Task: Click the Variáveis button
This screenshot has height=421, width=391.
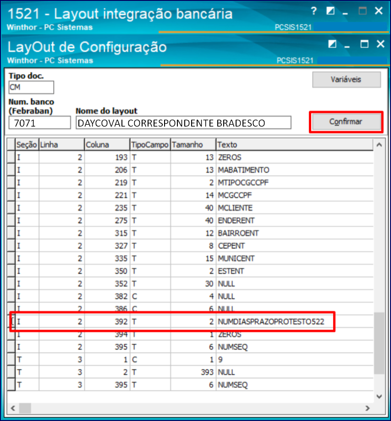Action: (347, 79)
